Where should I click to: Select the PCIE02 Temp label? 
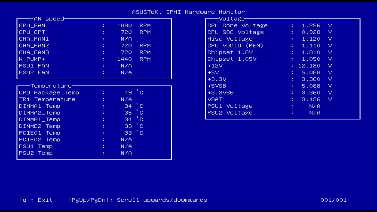[x=39, y=140]
